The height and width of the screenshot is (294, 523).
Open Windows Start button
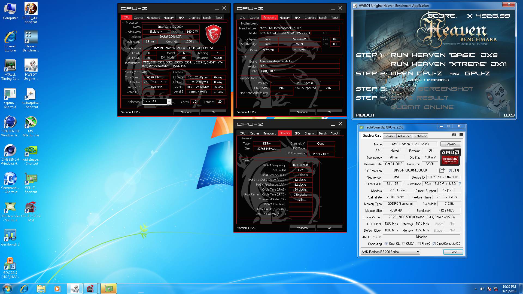click(7, 289)
